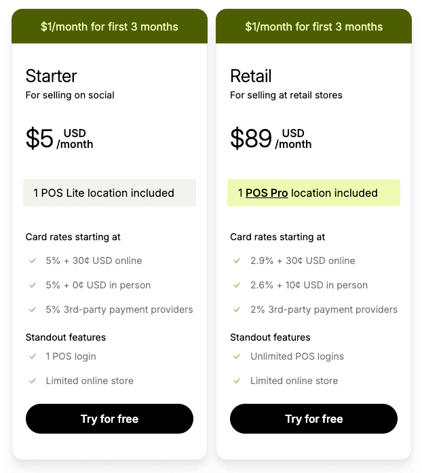This screenshot has width=422, height=473.
Task: Click Starter plan's Try for free button
Action: 109,419
